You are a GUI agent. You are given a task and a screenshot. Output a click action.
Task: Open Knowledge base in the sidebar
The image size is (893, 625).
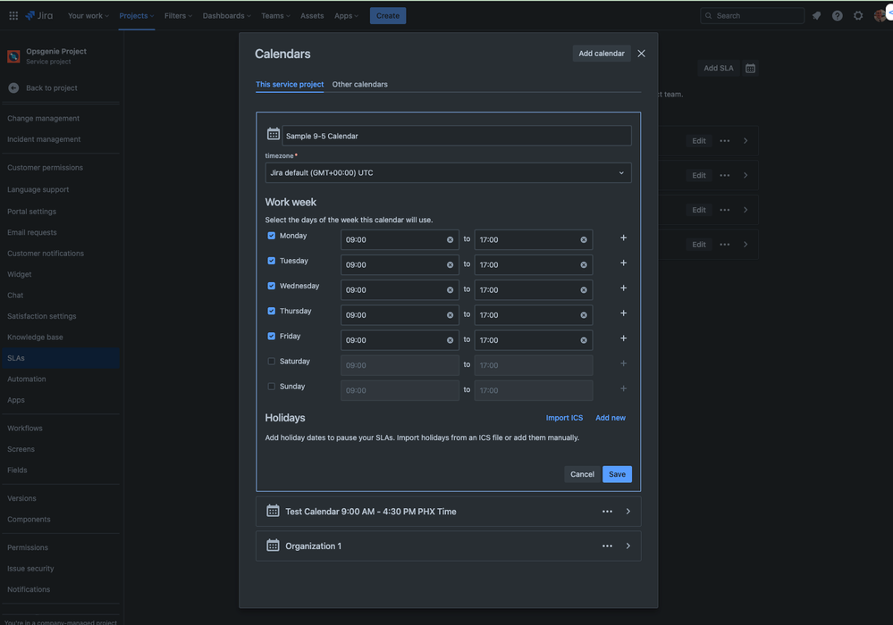pyautogui.click(x=36, y=337)
